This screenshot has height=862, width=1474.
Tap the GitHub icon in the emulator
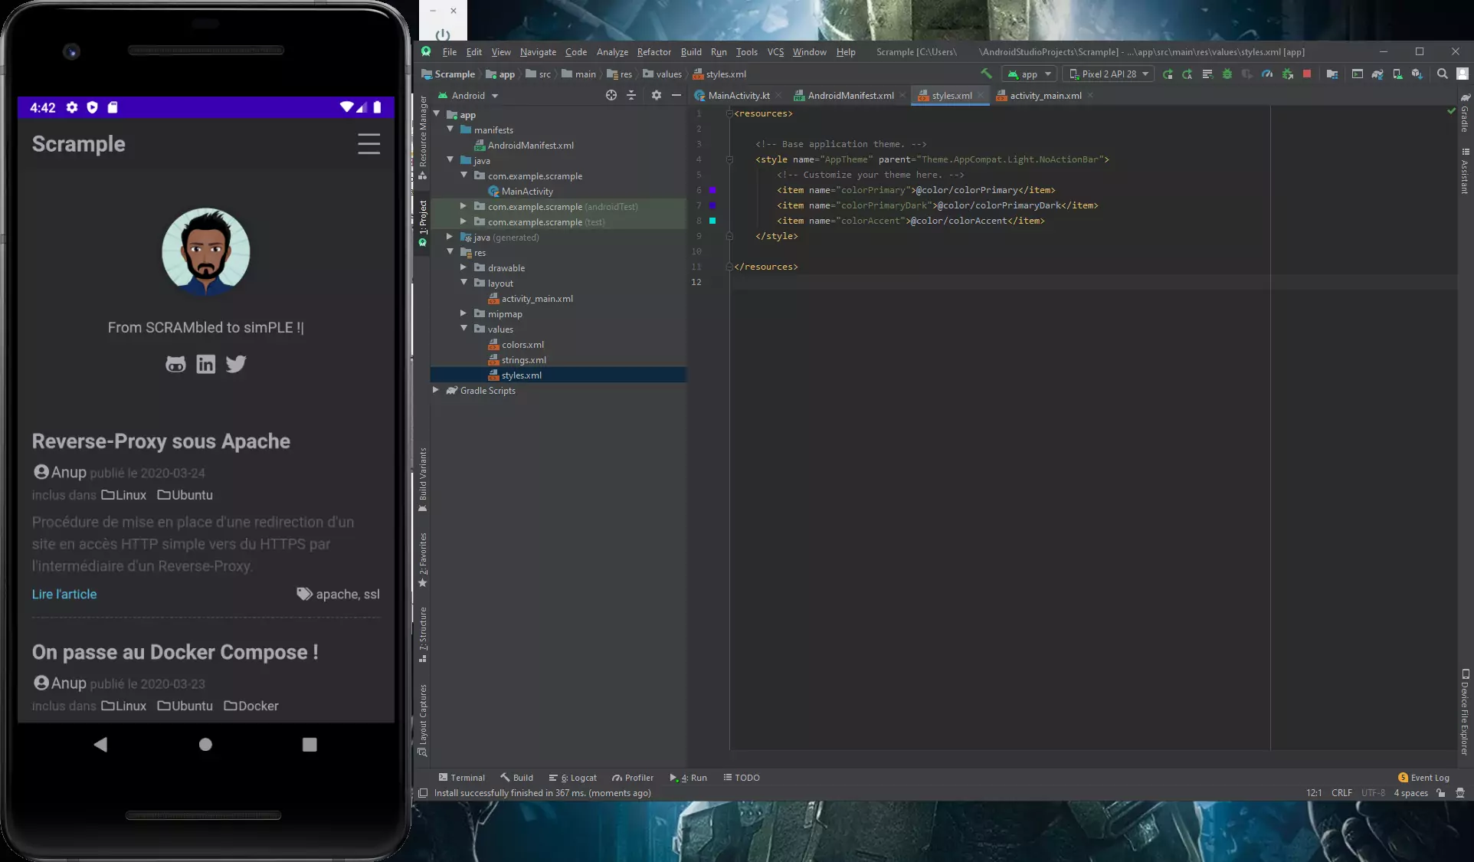click(x=175, y=364)
